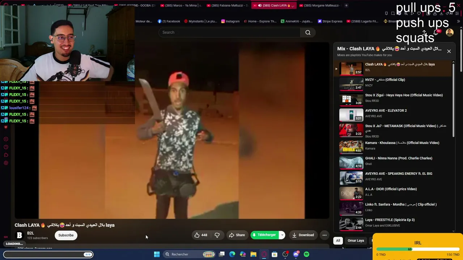Click the green Télécharger button
The height and width of the screenshot is (260, 463).
pyautogui.click(x=264, y=235)
